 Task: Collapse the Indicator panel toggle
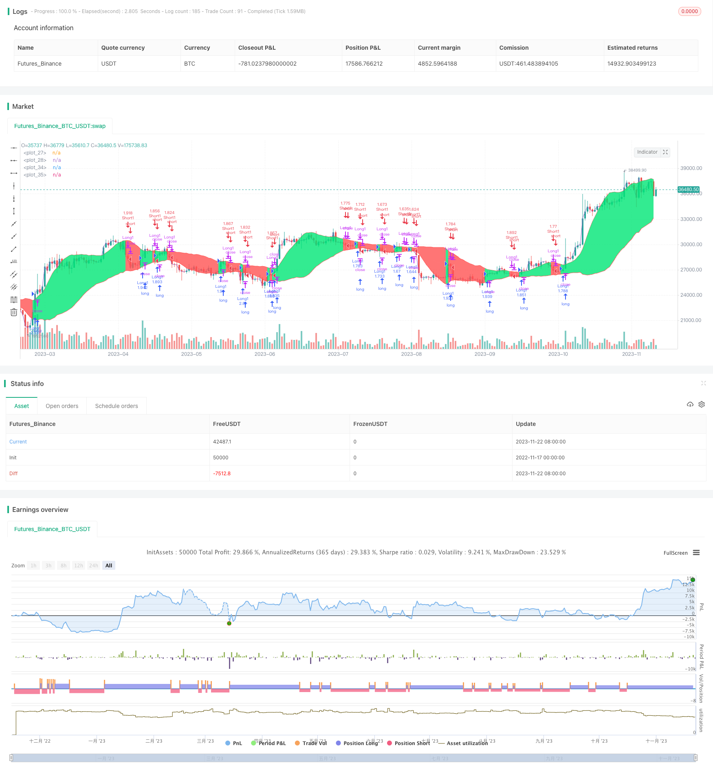click(665, 152)
